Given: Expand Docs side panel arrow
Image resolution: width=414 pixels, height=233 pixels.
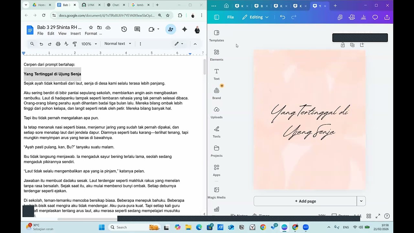Looking at the screenshot, I should 204,214.
